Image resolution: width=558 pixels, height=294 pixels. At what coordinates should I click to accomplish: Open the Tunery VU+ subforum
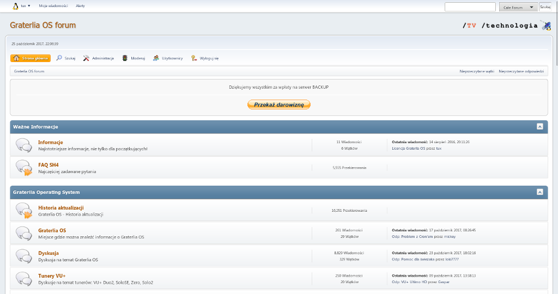point(52,276)
